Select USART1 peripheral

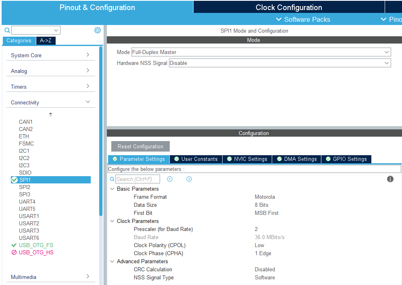click(x=29, y=216)
